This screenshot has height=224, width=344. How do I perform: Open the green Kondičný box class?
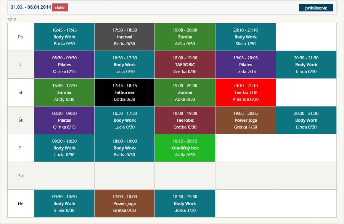[x=185, y=148]
